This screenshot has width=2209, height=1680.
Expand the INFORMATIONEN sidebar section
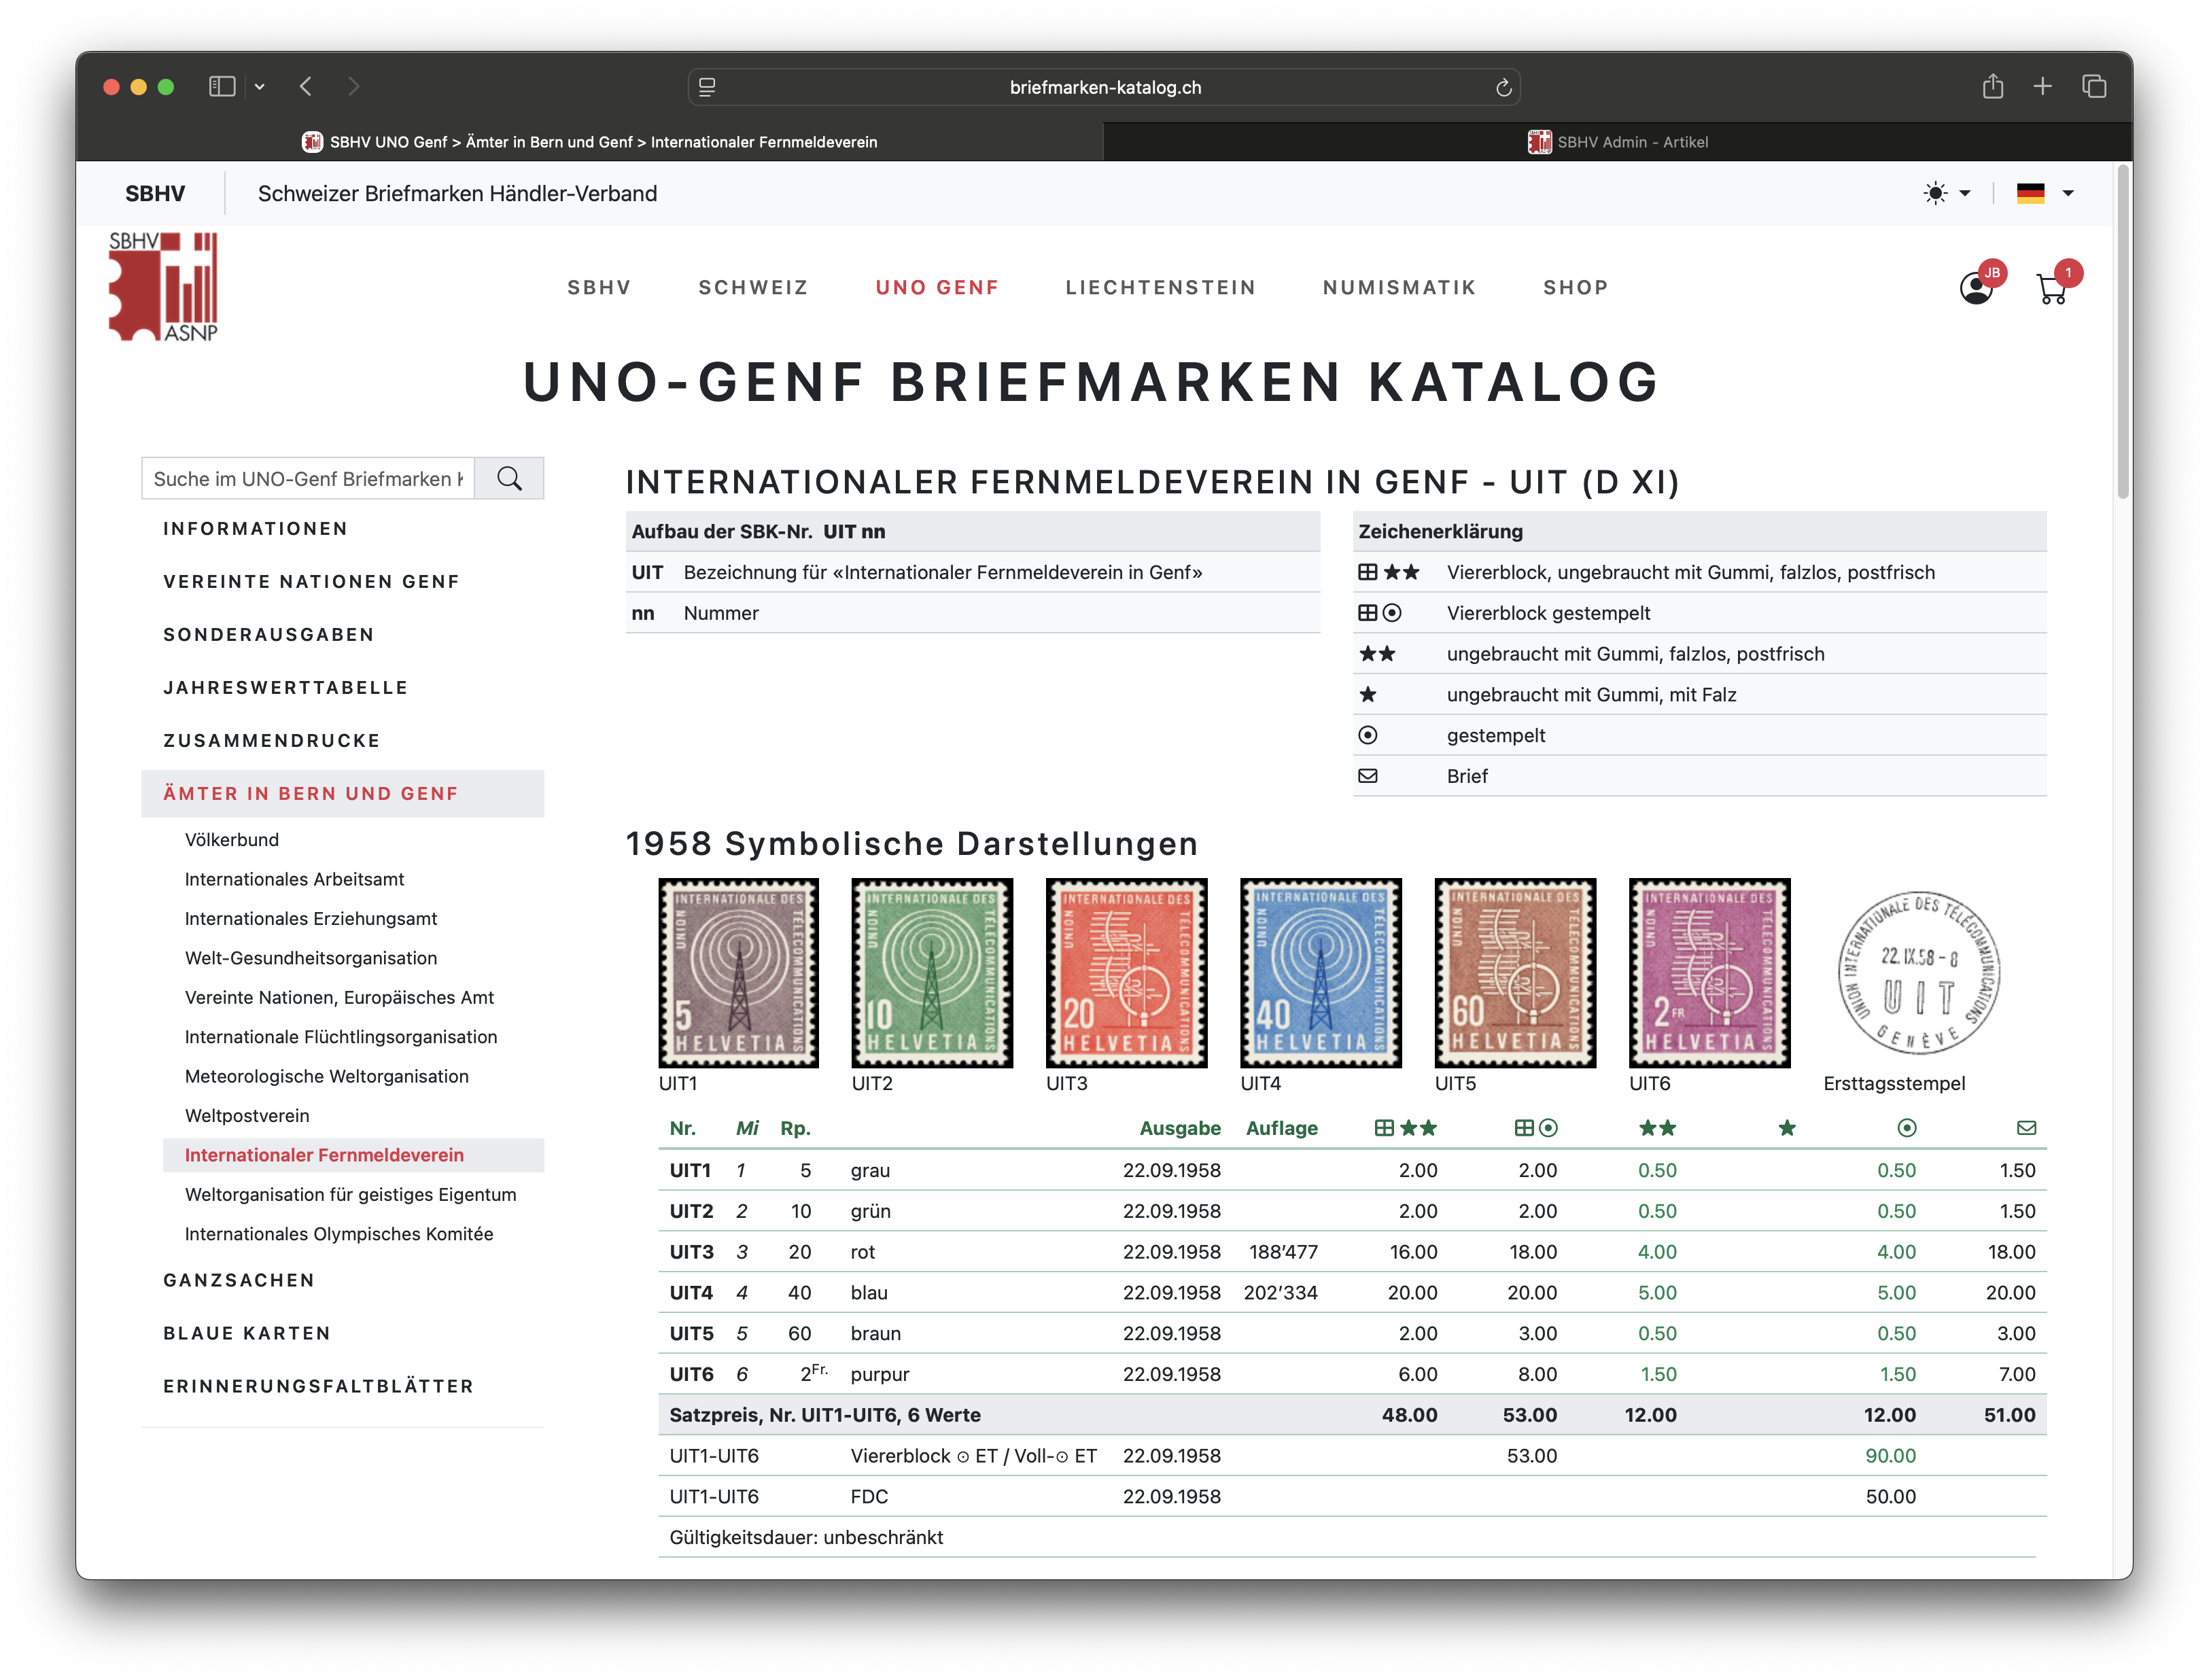coord(255,529)
